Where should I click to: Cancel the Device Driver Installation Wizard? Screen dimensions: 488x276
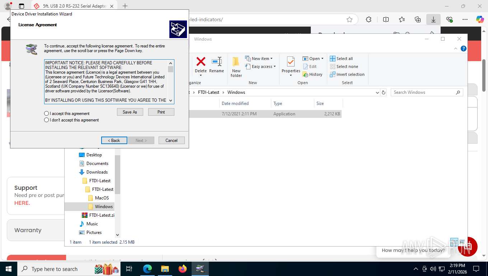point(172,141)
